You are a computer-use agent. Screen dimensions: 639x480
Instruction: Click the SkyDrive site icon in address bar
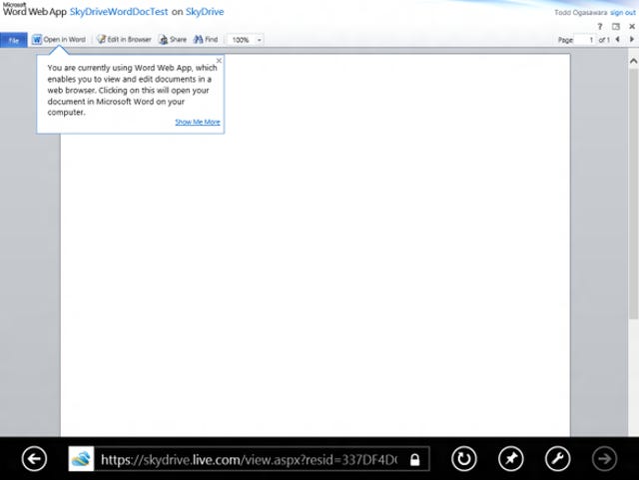pos(81,459)
